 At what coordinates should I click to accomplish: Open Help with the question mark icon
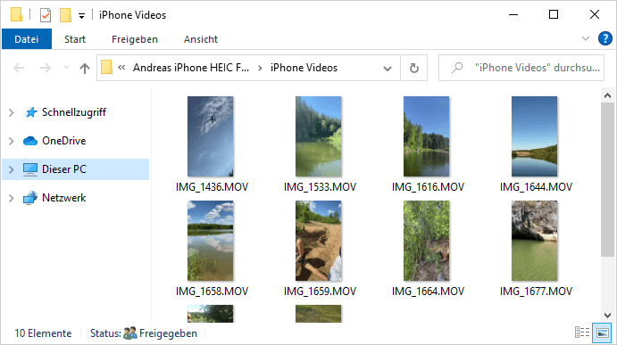[604, 38]
